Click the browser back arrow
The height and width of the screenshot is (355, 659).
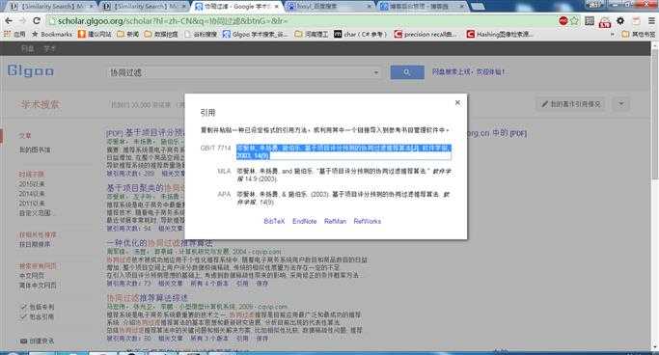point(9,20)
